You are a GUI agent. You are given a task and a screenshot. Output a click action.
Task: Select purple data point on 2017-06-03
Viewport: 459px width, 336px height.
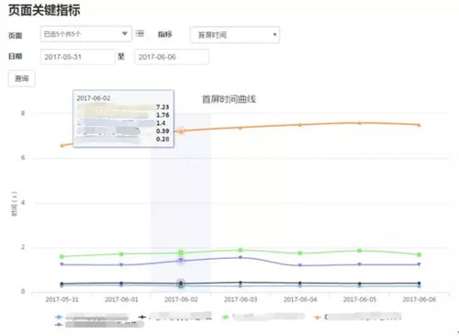coord(241,258)
